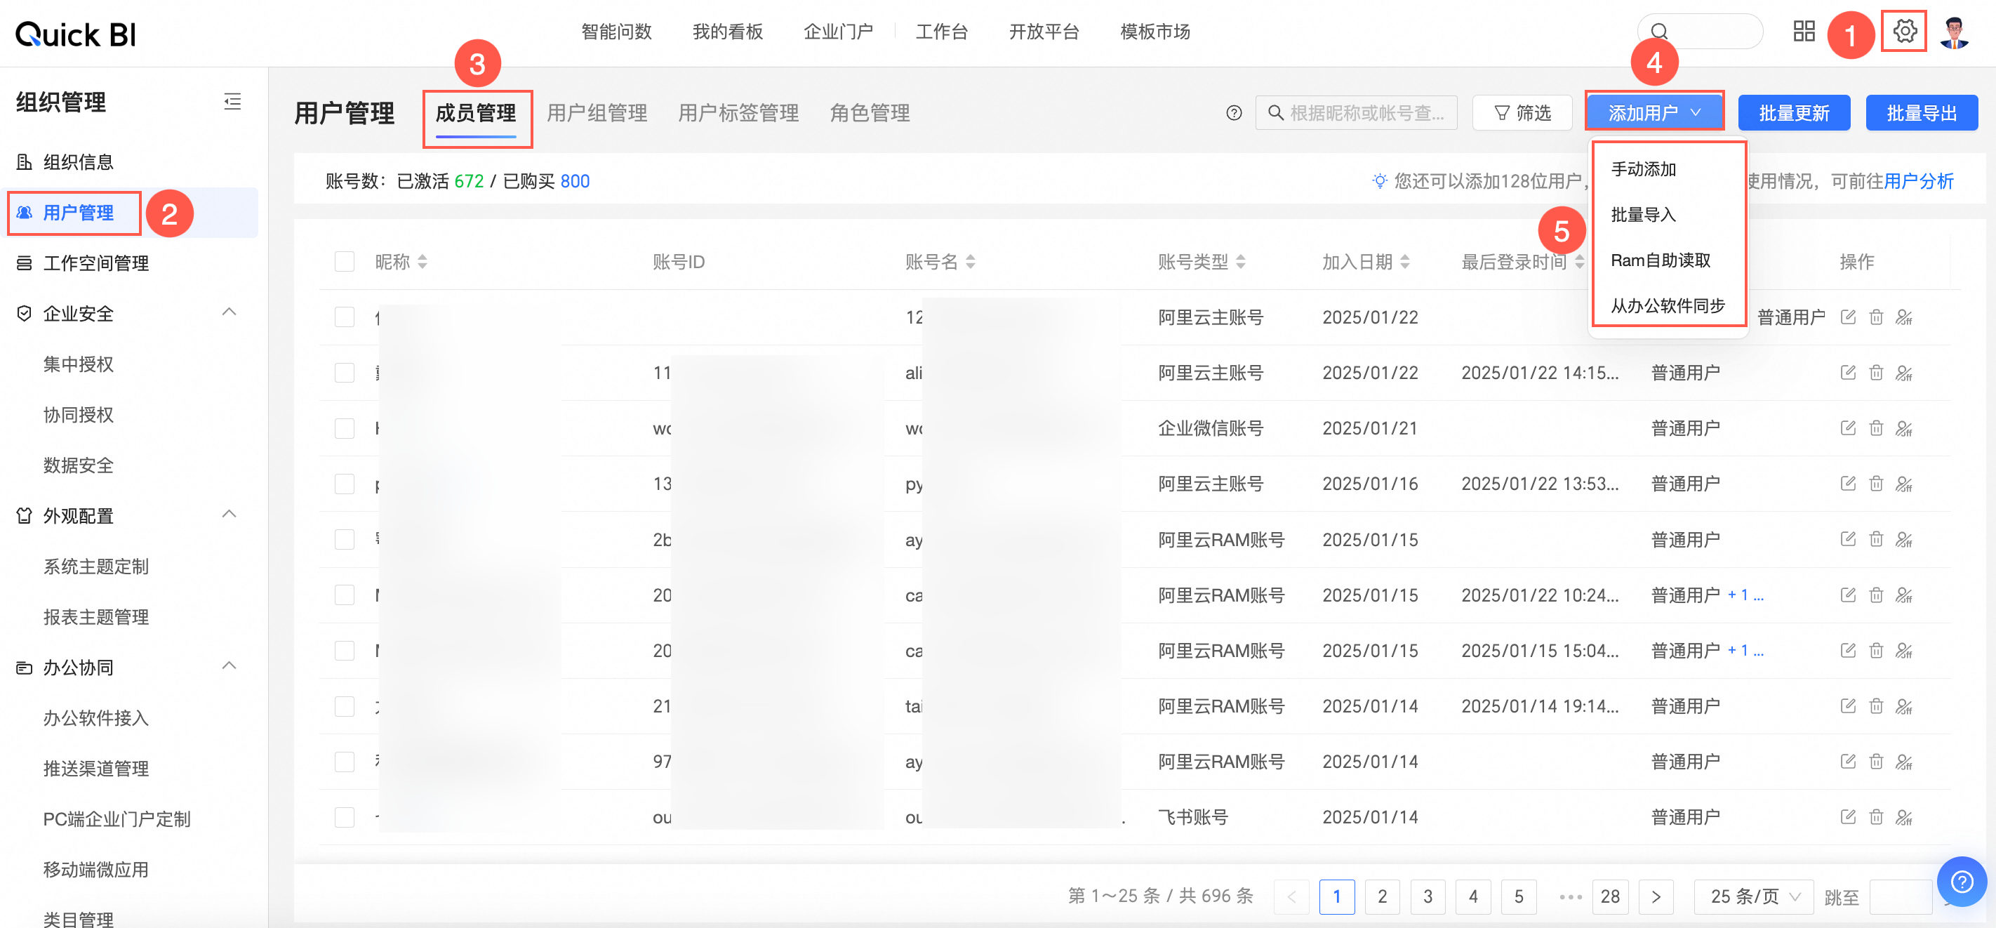
Task: Collapse the 组织管理 sidebar menu icon
Action: point(232,102)
